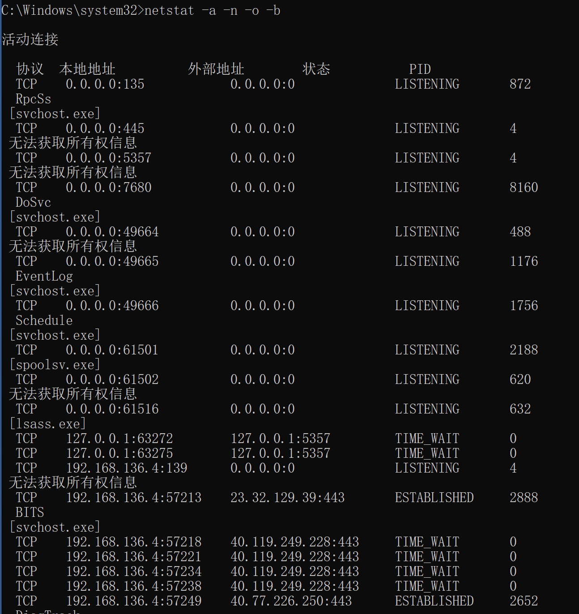Click remote address 23.32.129.39:443
This screenshot has width=579, height=614.
point(287,498)
